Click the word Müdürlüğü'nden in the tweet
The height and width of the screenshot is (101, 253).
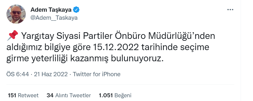pyautogui.click(x=182, y=36)
